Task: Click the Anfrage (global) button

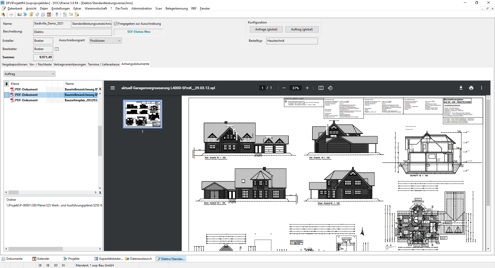Action: (x=266, y=29)
